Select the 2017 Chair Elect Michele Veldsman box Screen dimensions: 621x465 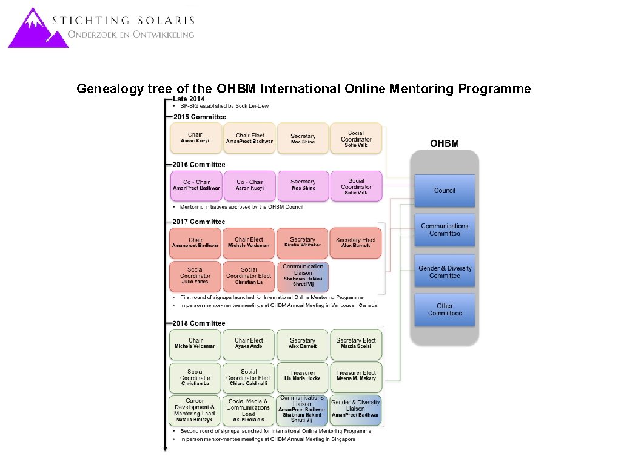coord(249,243)
